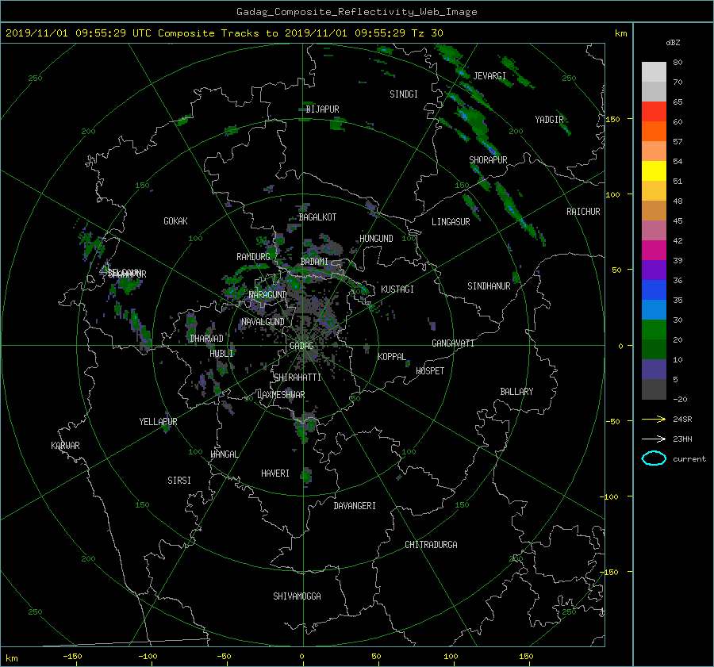714x667 pixels.
Task: Click the '-20' value in dBZ legend
Action: (680, 399)
